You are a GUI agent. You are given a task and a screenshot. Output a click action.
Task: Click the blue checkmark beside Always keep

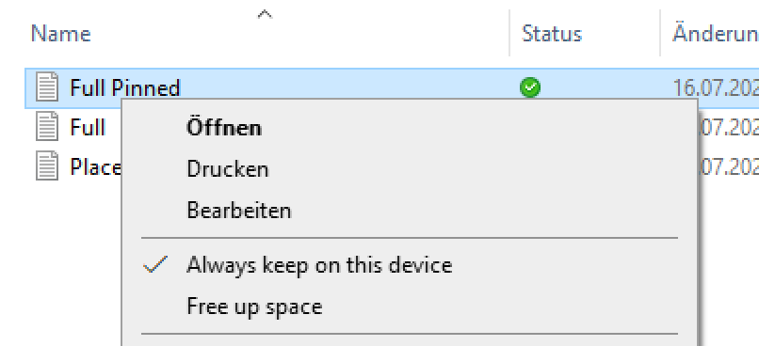(x=156, y=264)
